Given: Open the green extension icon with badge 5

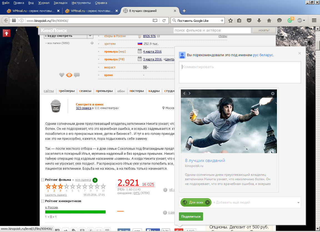Looking at the screenshot, I should click(x=290, y=20).
